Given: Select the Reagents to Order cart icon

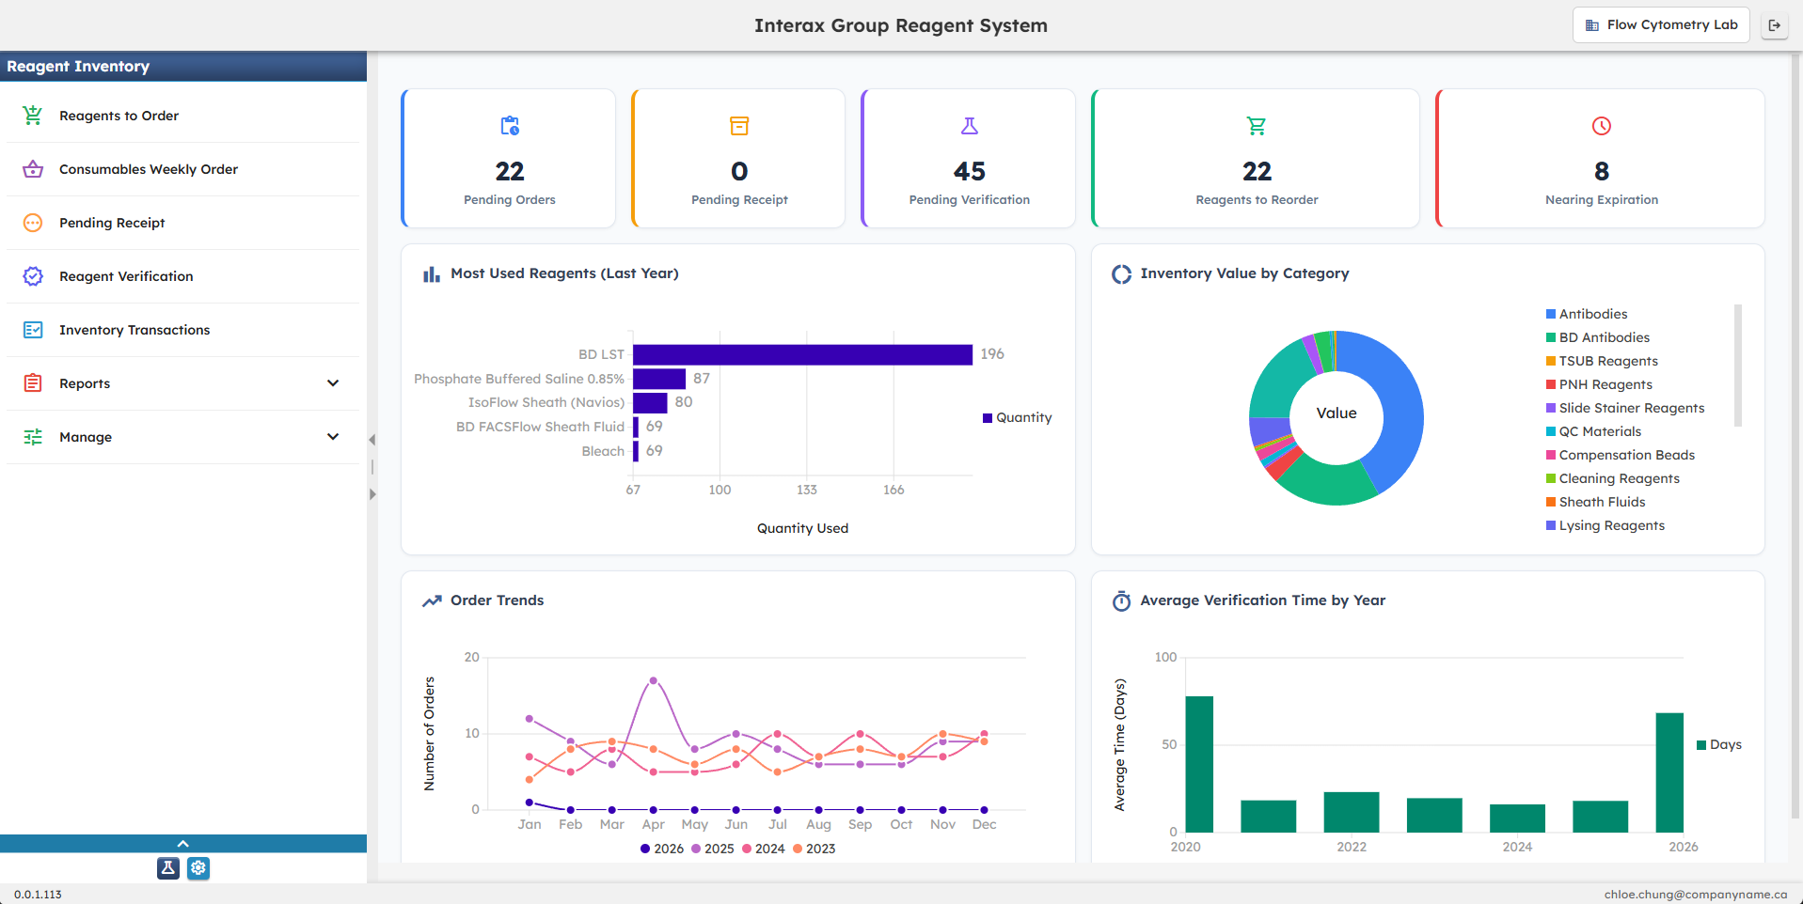Looking at the screenshot, I should [33, 115].
